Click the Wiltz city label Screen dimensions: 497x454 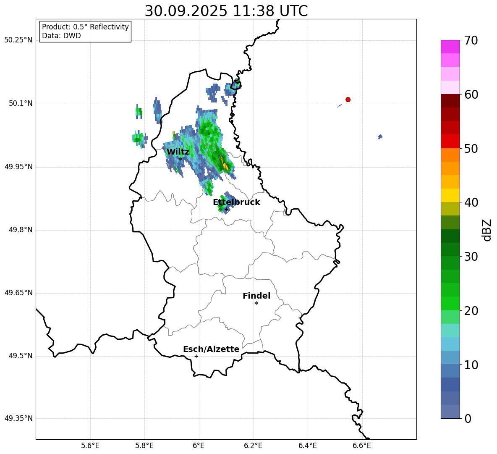pos(178,152)
